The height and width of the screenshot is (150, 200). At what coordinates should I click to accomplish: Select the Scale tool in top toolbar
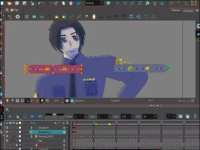[132, 3]
